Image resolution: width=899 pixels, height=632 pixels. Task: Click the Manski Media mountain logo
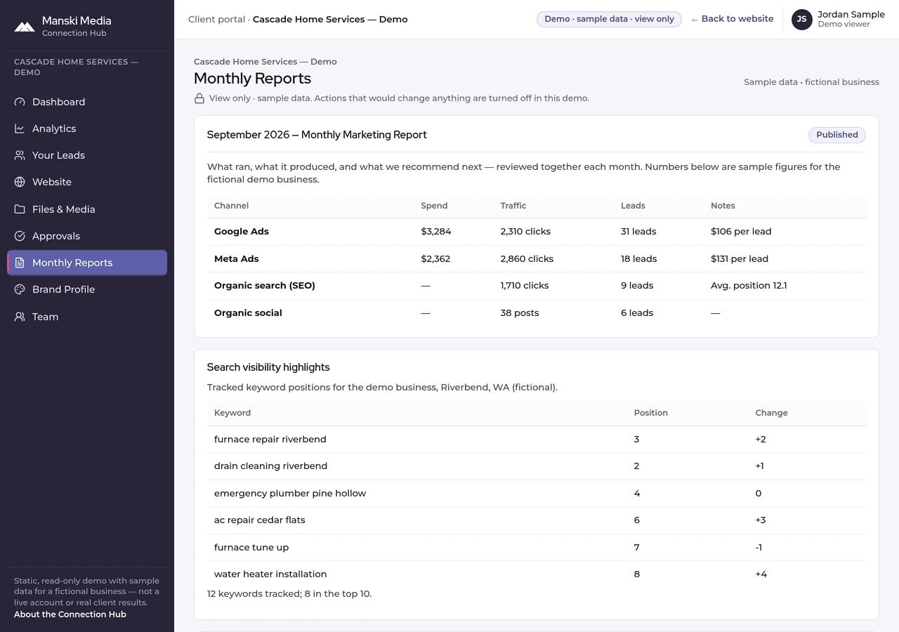click(25, 27)
